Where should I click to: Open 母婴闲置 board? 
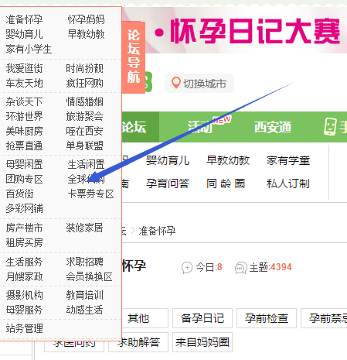(x=24, y=164)
